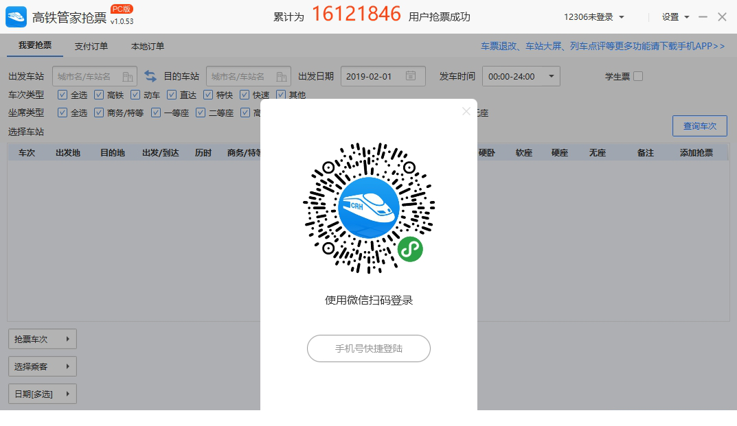
Task: Click the 历时 column header
Action: pyautogui.click(x=203, y=153)
